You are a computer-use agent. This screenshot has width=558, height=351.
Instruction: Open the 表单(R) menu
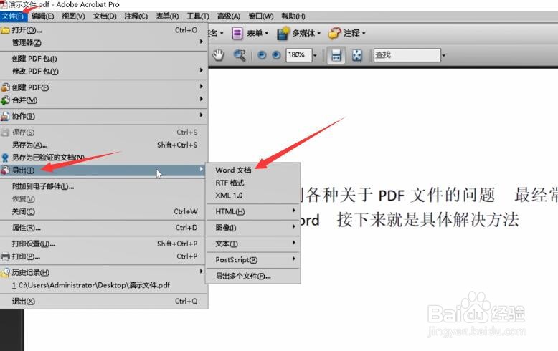pos(167,16)
